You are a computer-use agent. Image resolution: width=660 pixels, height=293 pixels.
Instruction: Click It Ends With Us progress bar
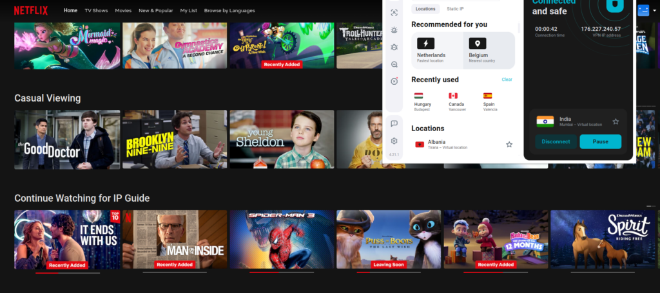(x=68, y=273)
